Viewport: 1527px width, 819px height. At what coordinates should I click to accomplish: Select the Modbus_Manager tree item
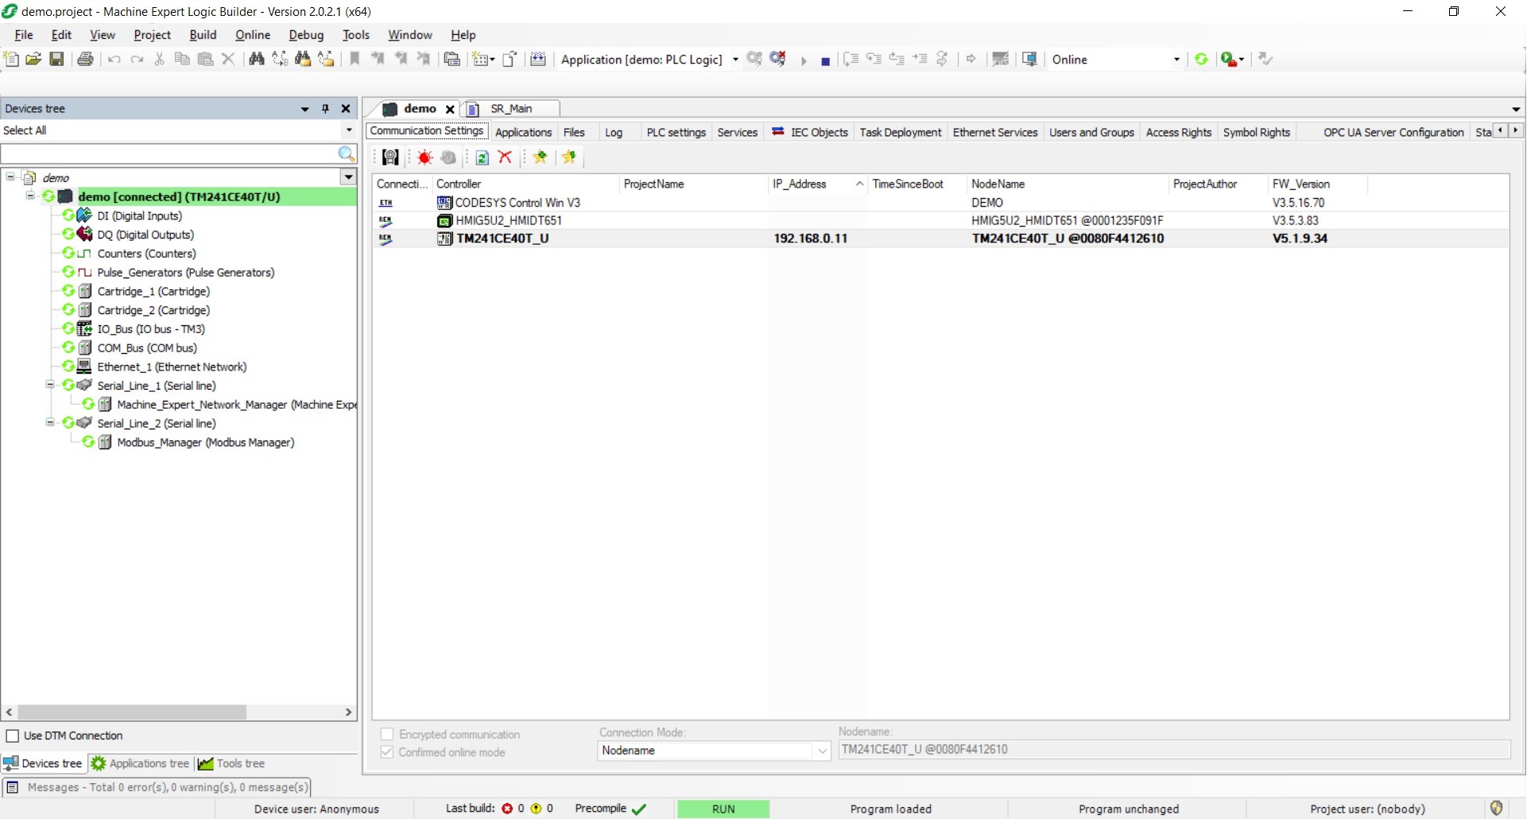tap(205, 442)
